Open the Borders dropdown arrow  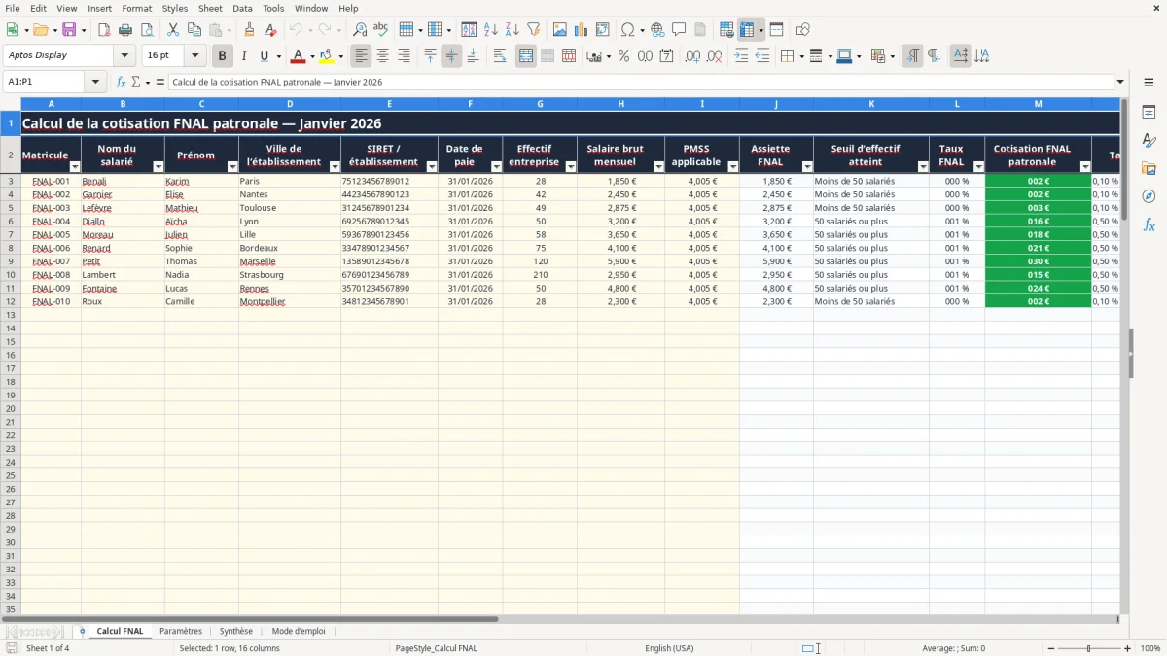(x=802, y=56)
